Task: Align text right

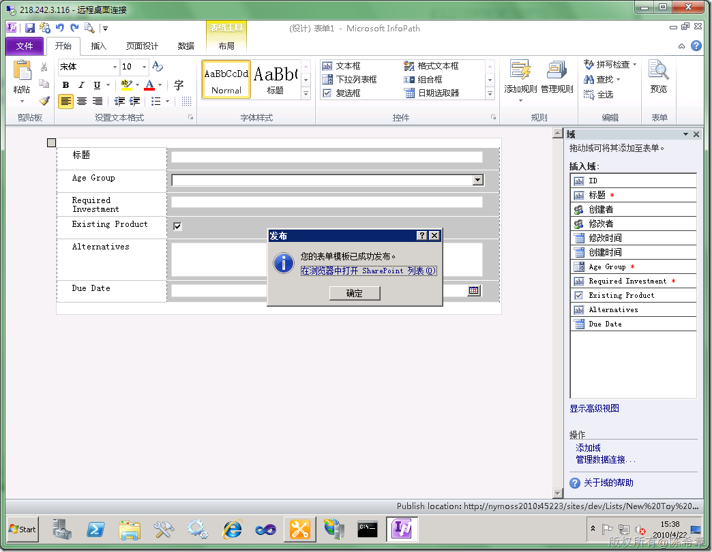Action: point(97,101)
